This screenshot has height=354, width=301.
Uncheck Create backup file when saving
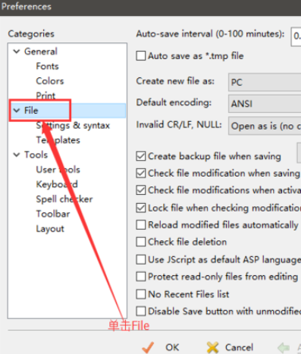pos(141,156)
